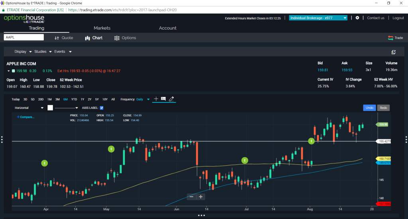Viewport: 408px width, 219px height.
Task: Click the bottom panel handle dots
Action: [201, 215]
